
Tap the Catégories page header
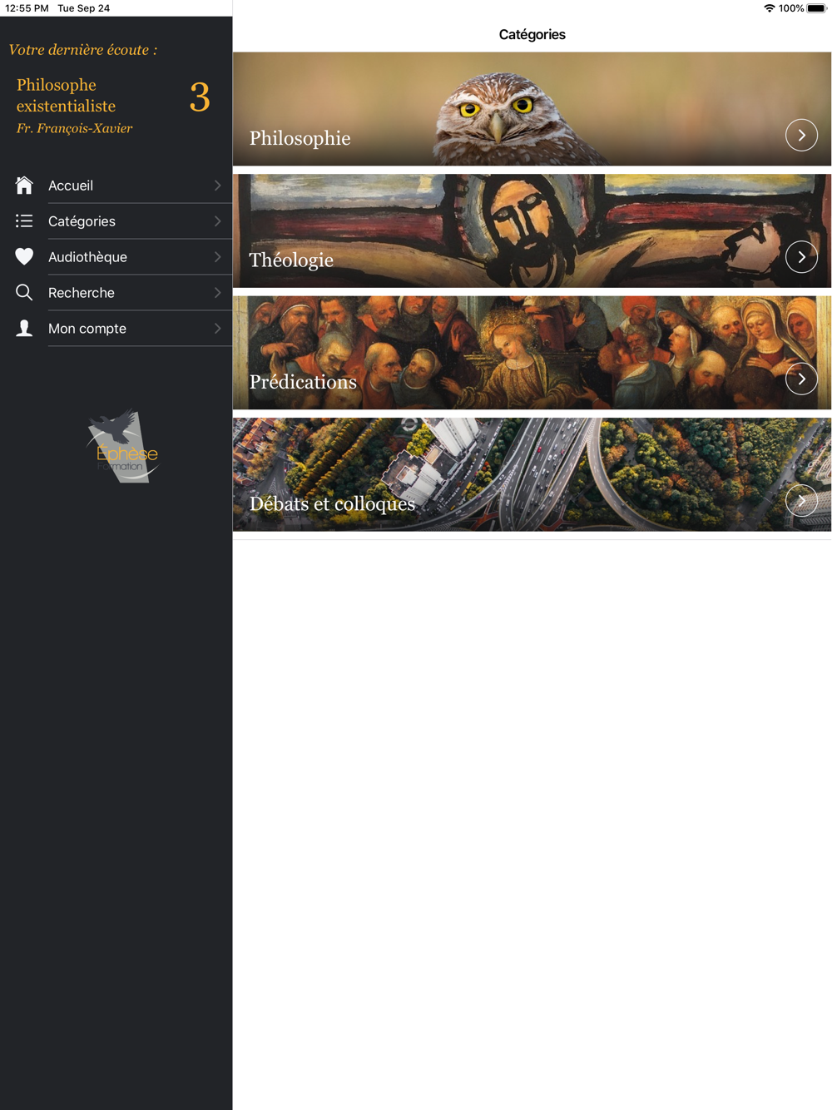point(532,34)
